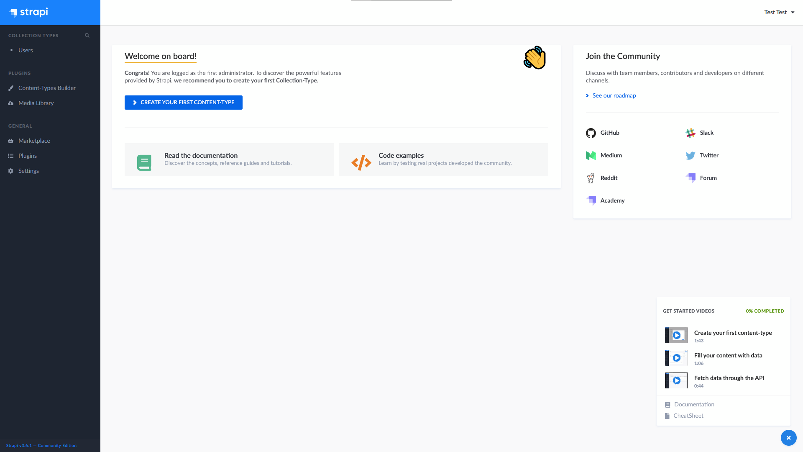Click the collection types search icon
The image size is (803, 452).
click(x=87, y=35)
